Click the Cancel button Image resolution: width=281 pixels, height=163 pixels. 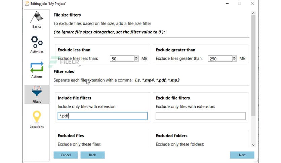coord(66,155)
